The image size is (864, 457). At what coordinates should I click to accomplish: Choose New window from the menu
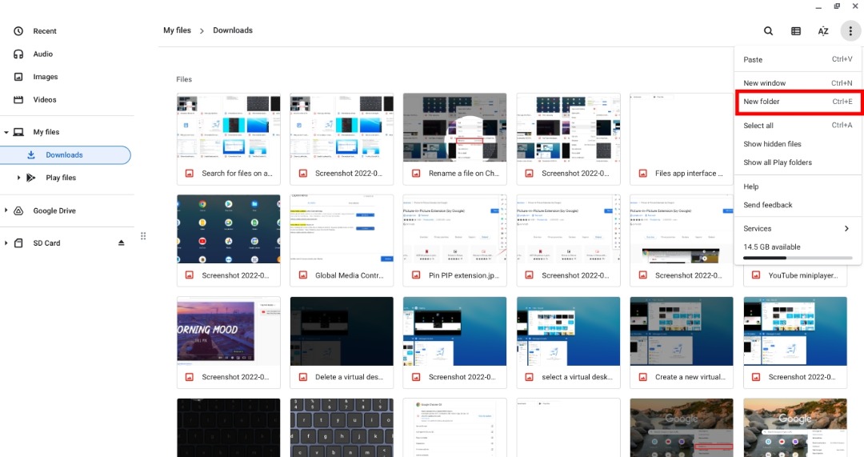tap(798, 83)
